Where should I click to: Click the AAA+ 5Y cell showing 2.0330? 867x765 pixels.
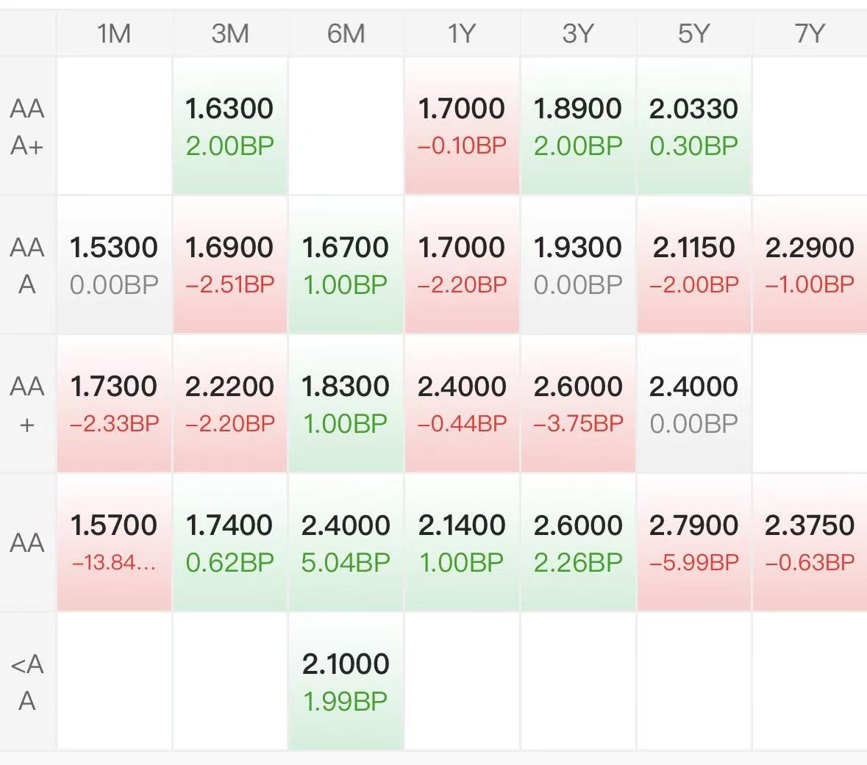coord(693,126)
